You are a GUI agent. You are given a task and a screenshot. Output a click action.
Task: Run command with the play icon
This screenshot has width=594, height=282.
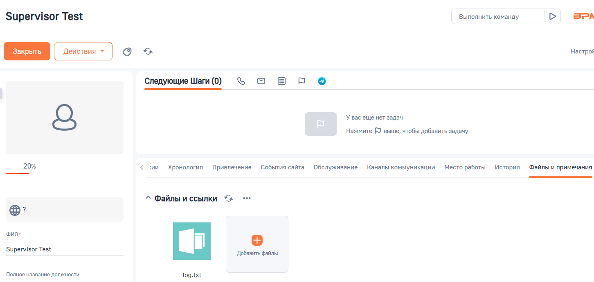point(552,17)
